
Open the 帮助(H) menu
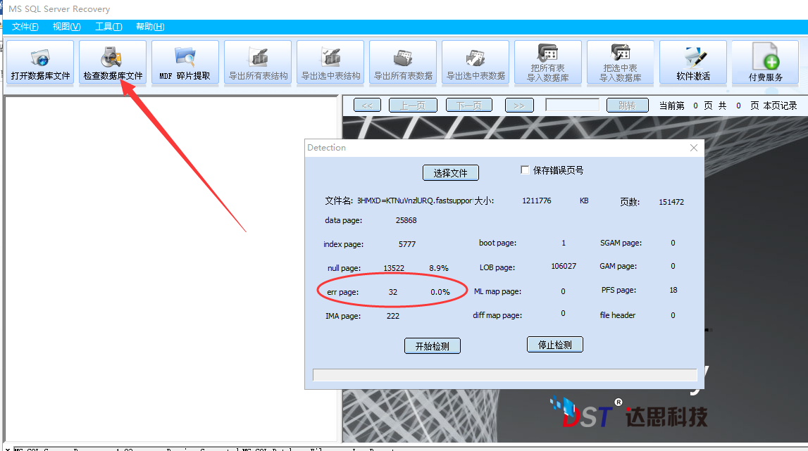pyautogui.click(x=150, y=27)
